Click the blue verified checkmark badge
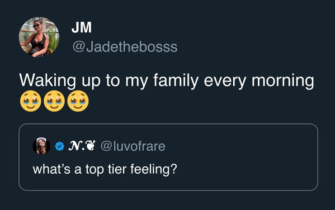 60,146
